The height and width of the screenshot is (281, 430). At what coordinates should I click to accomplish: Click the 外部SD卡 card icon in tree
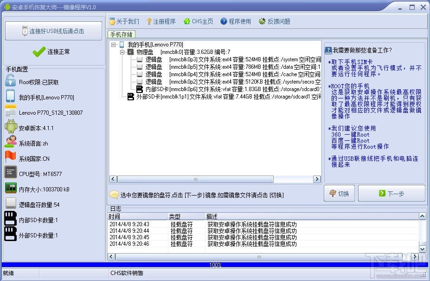tap(131, 97)
